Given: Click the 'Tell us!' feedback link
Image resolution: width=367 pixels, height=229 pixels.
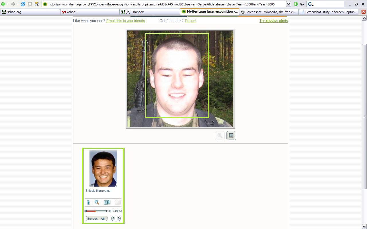Looking at the screenshot, I should click(190, 21).
